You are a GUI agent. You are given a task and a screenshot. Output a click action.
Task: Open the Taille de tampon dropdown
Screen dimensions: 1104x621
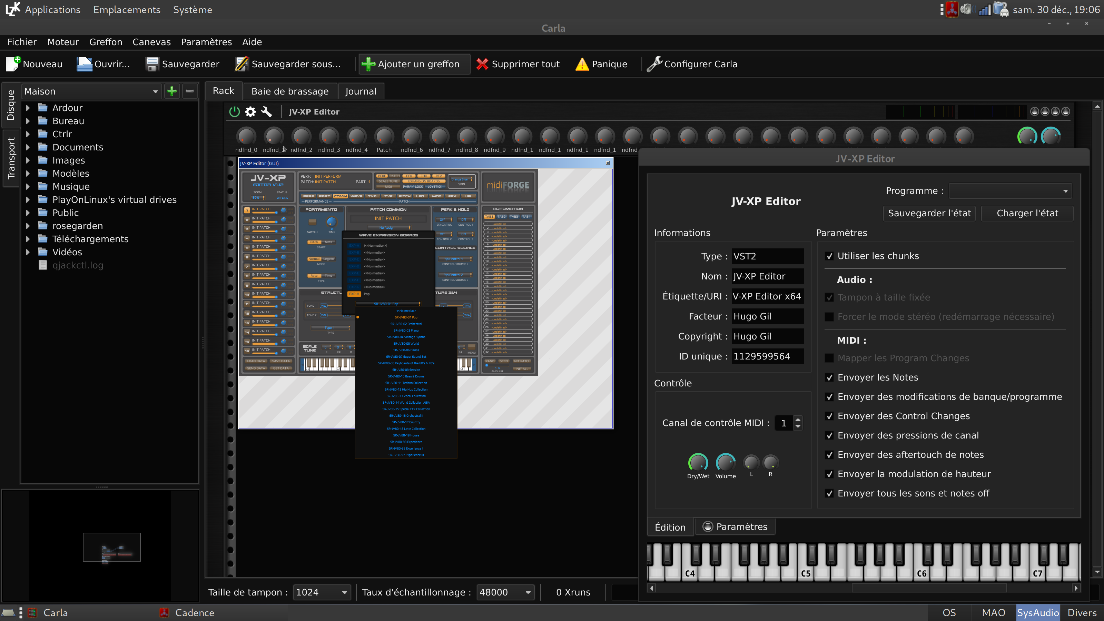(x=322, y=592)
